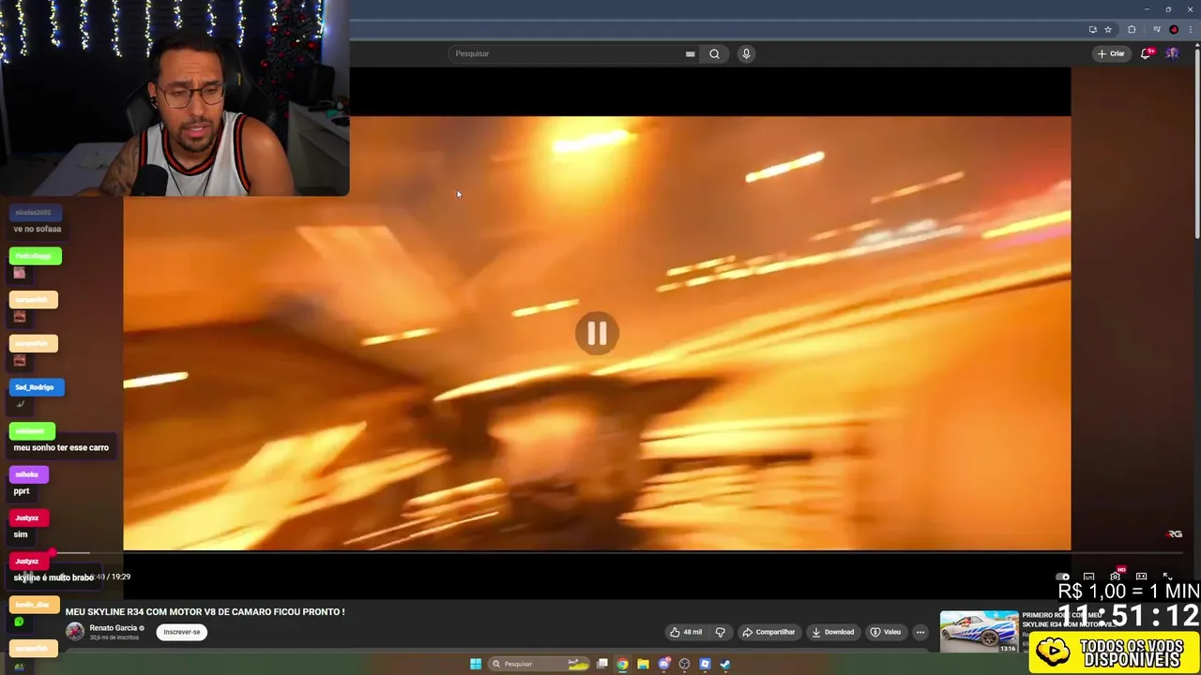Open OBS Studio from taskbar
Viewport: 1201px width, 675px height.
684,664
